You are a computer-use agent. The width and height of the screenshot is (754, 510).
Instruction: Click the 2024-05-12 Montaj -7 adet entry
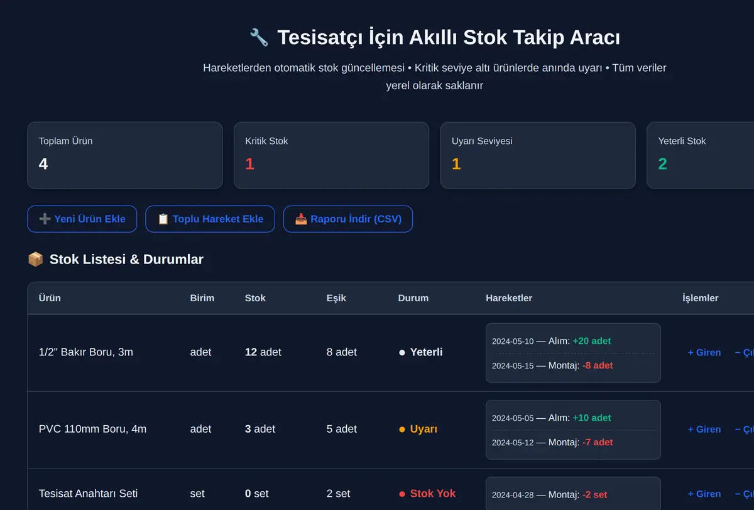coord(552,442)
